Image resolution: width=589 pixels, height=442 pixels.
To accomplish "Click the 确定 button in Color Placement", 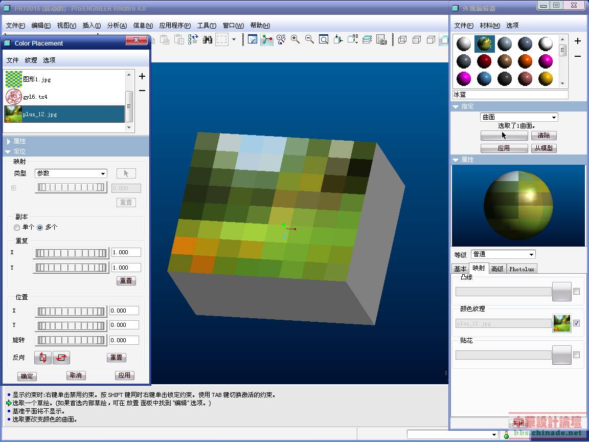I will 27,377.
